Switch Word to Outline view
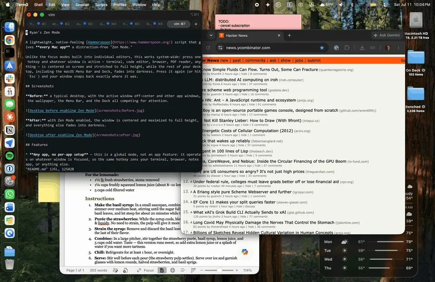Screen dimensions: 435x282 (183, 270)
